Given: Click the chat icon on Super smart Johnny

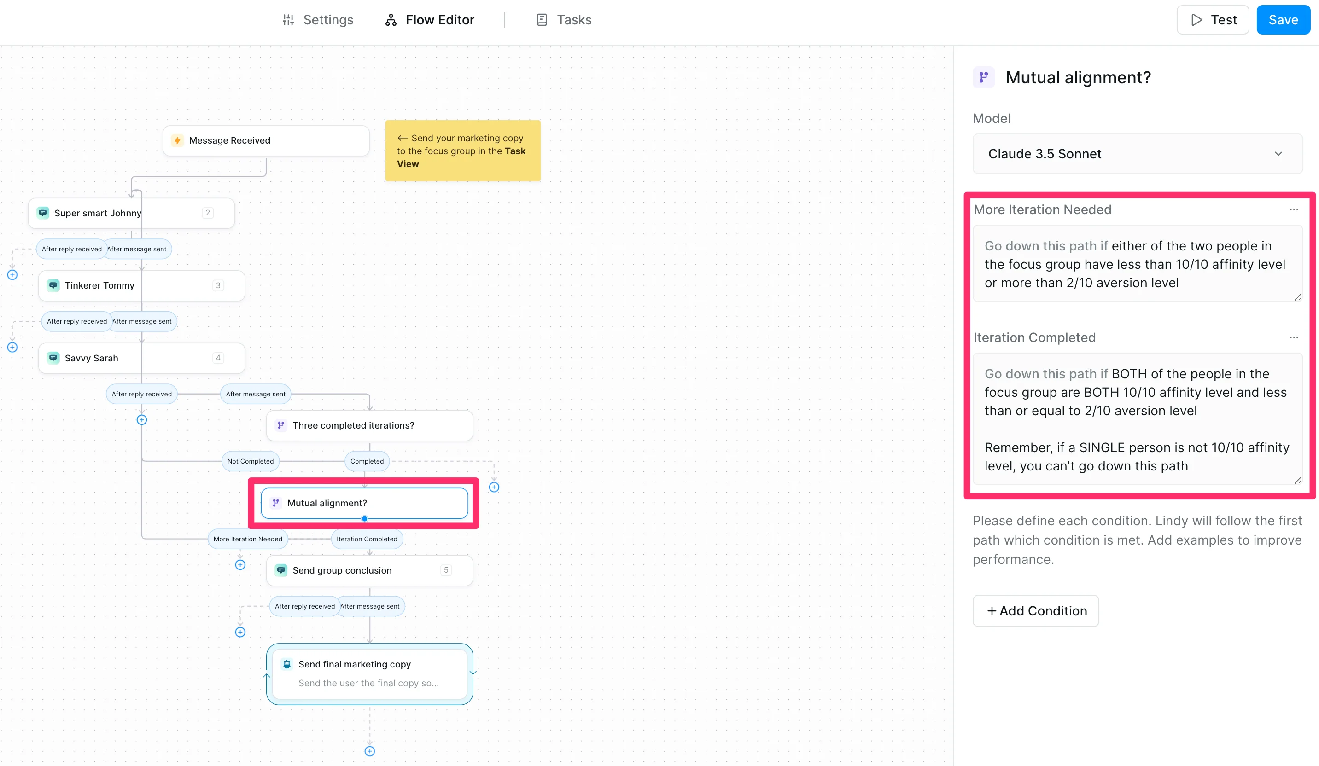Looking at the screenshot, I should click(x=43, y=213).
